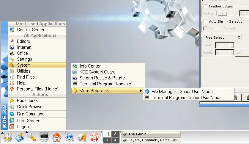
Task: Launch the office suite panel icon
Action: pos(82,137)
